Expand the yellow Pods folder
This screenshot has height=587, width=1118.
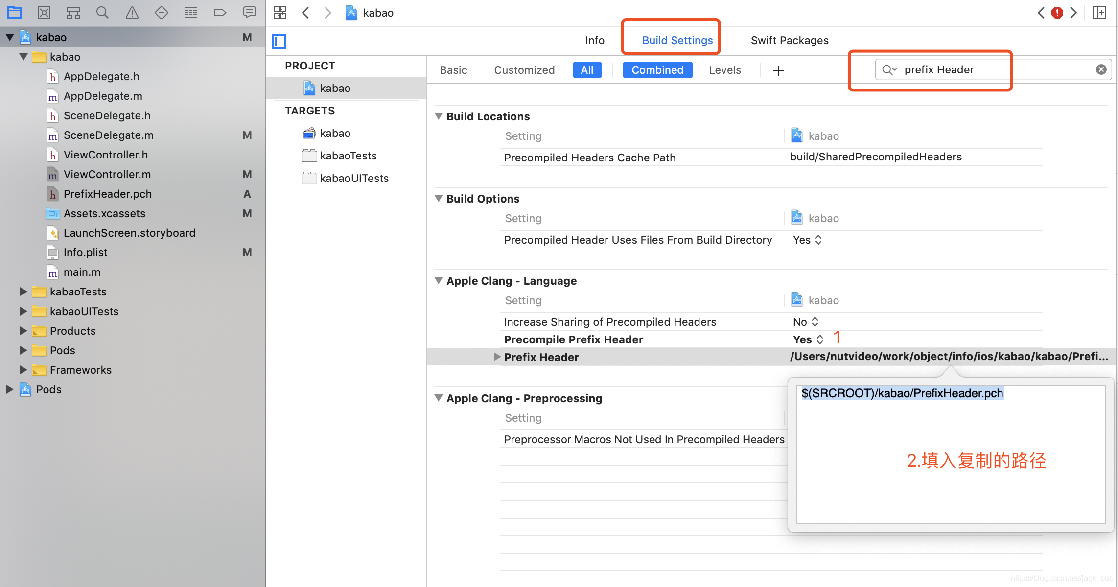pos(23,350)
